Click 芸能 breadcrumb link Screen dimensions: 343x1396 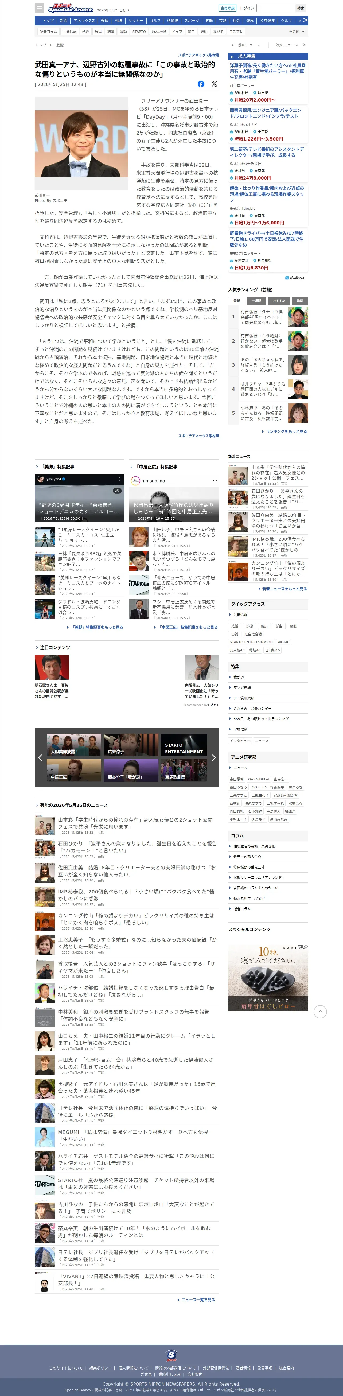pos(60,45)
